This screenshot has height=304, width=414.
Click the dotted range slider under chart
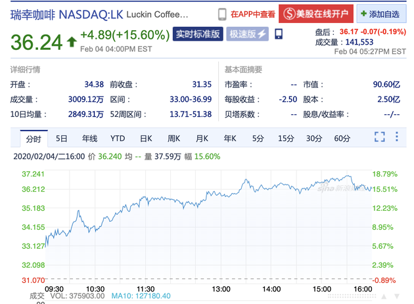352,297
